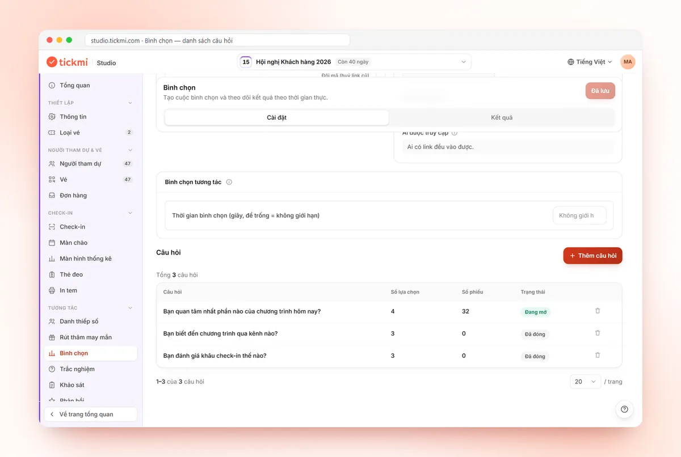Viewport: 681px width, 457px height.
Task: Click the info icon beside Bình chọn tương tác
Action: [229, 182]
